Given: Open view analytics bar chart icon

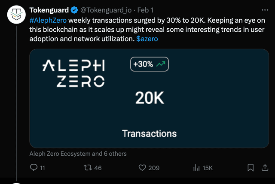Looking at the screenshot, I should 196,168.
